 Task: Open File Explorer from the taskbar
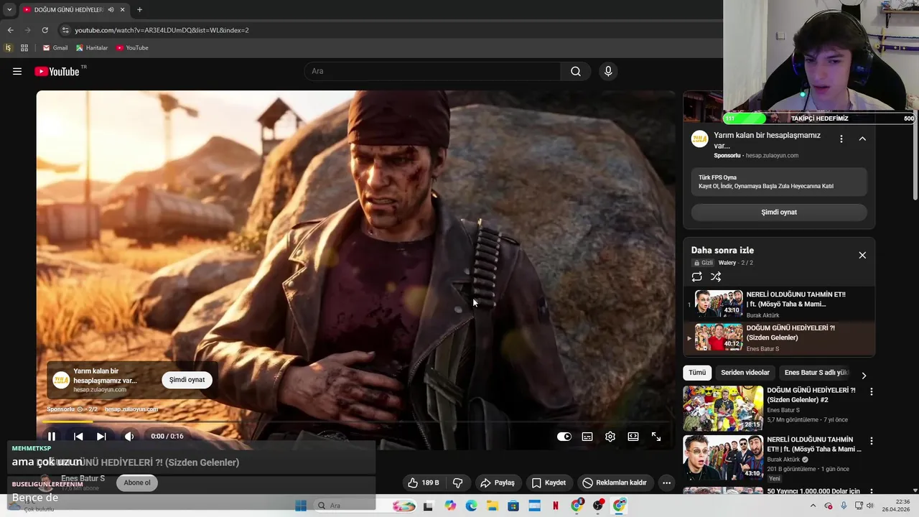click(x=493, y=506)
